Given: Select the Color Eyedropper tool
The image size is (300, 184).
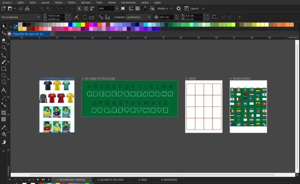Looking at the screenshot, I should [x=3, y=127].
